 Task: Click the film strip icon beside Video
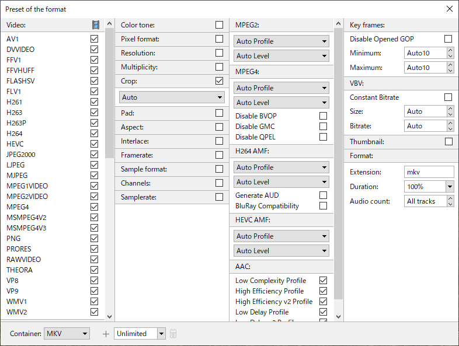[96, 25]
